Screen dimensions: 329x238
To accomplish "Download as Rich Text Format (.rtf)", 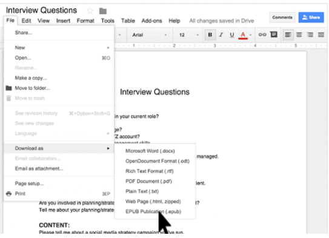I will point(155,171).
